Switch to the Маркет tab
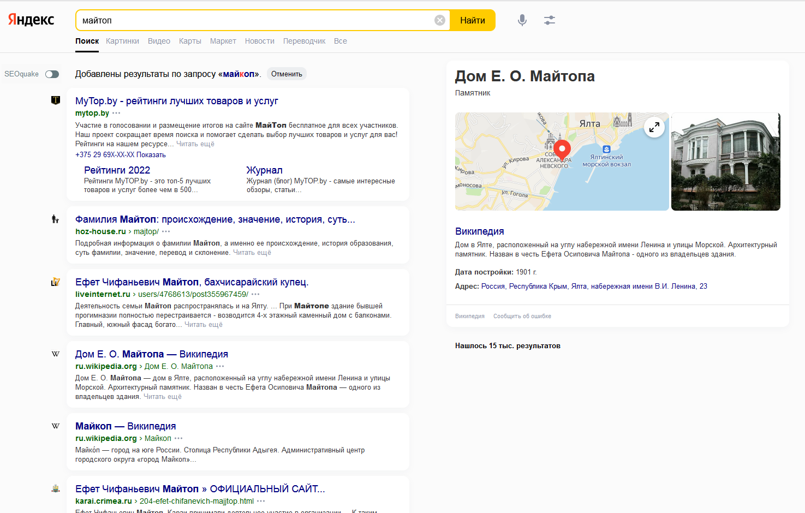Viewport: 805px width, 513px height. click(223, 41)
